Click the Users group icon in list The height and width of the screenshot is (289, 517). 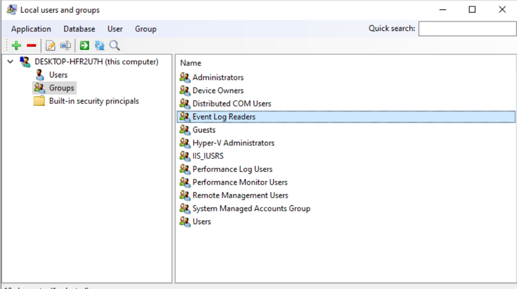(184, 222)
